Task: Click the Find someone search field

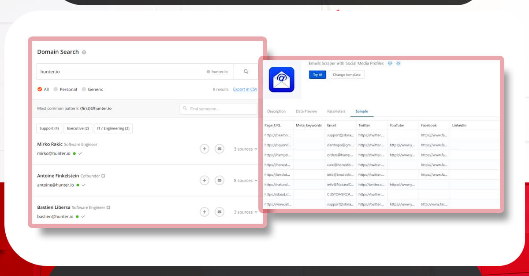Action: [x=219, y=109]
